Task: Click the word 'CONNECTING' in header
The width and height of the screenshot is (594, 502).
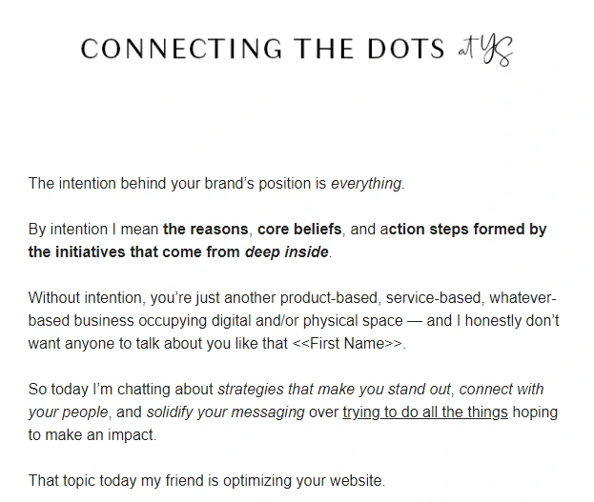Action: tap(181, 49)
